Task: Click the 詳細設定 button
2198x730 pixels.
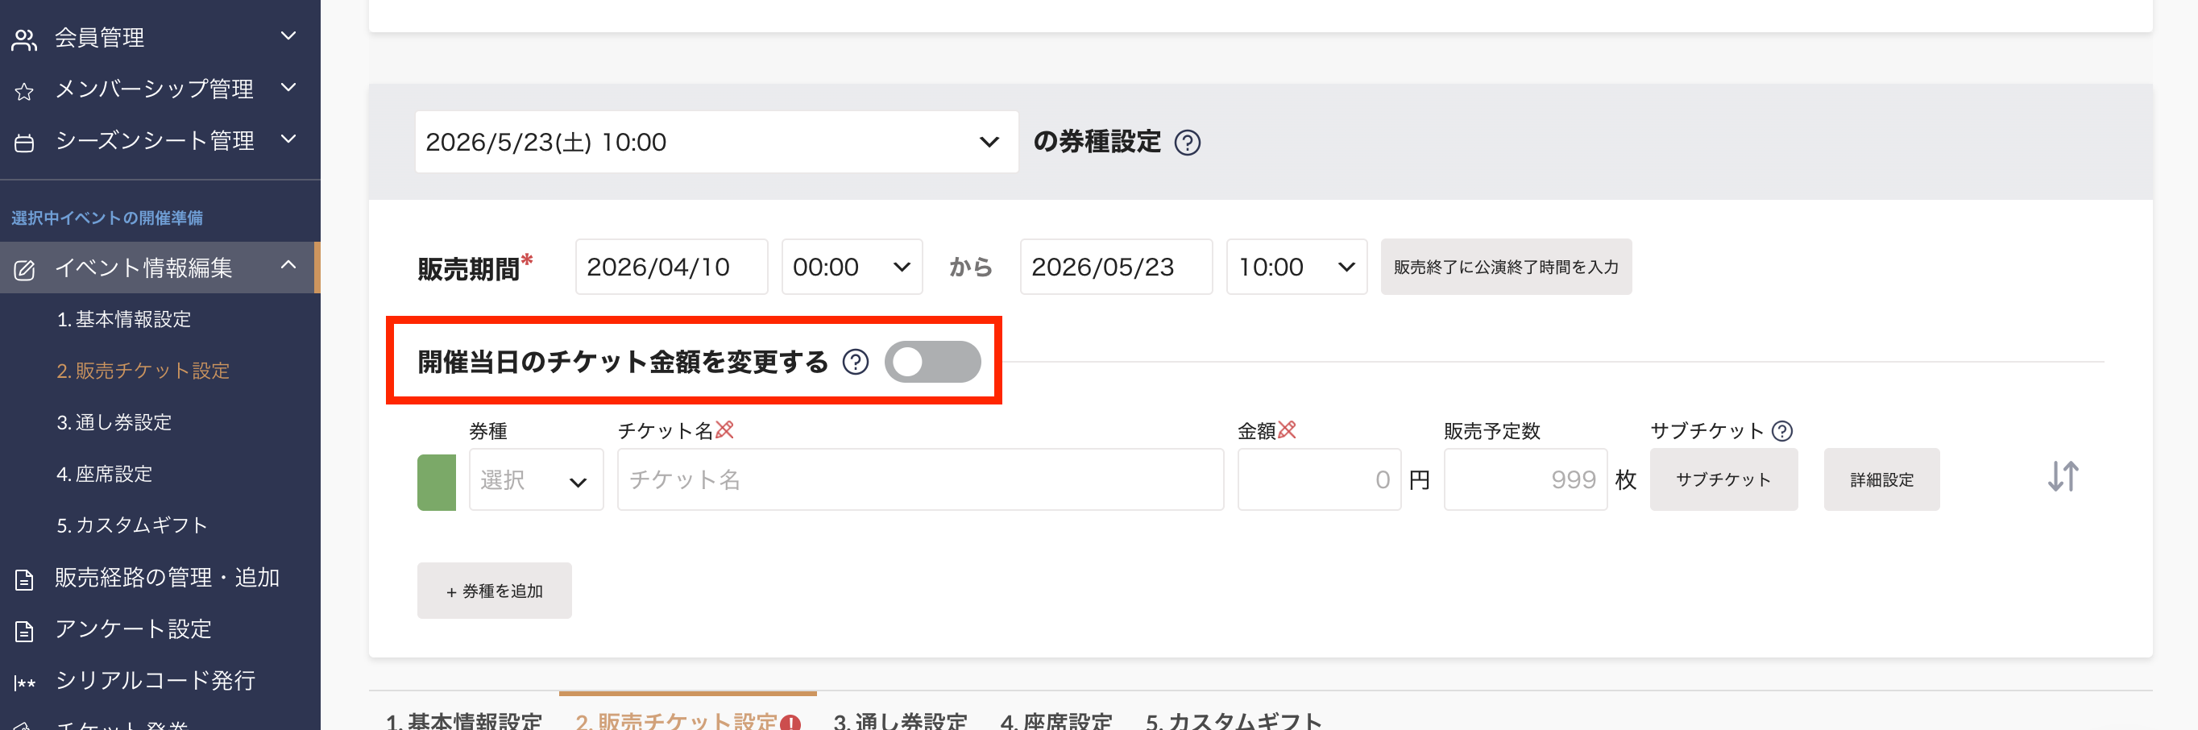Action: tap(1881, 480)
